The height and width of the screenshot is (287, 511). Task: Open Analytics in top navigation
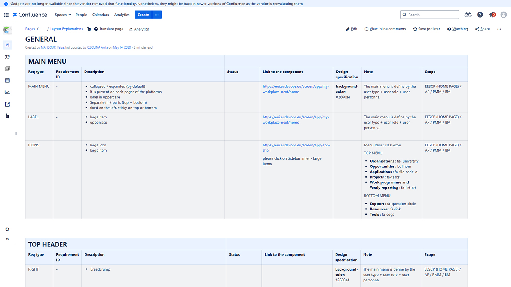point(122,15)
